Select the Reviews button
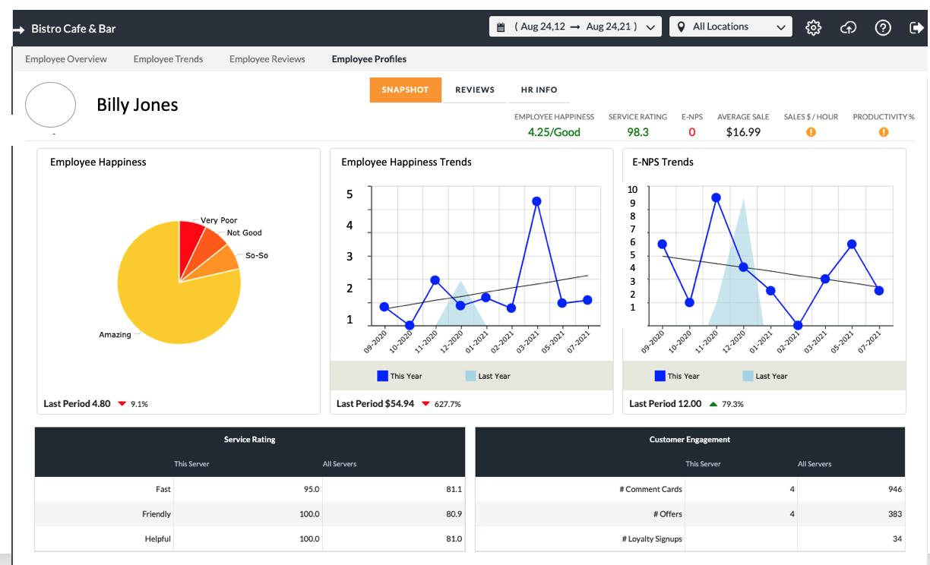930x565 pixels. pos(474,90)
